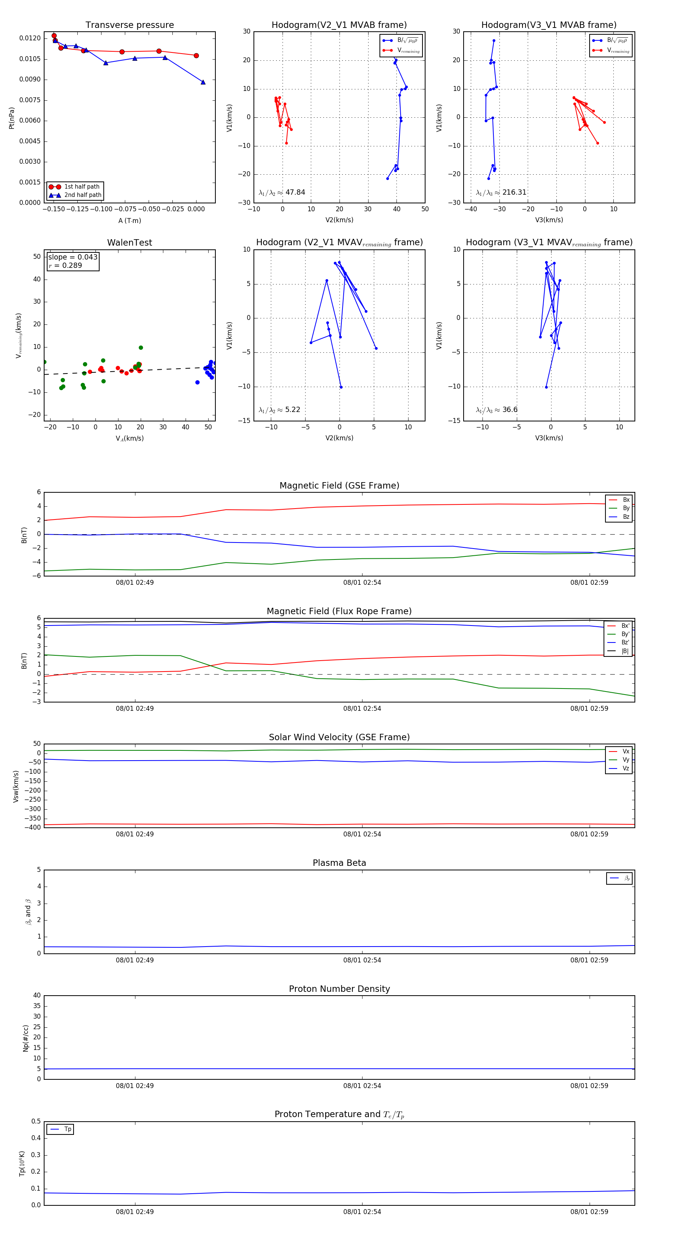Click the 'Transverse pressure' plot title

tap(129, 25)
